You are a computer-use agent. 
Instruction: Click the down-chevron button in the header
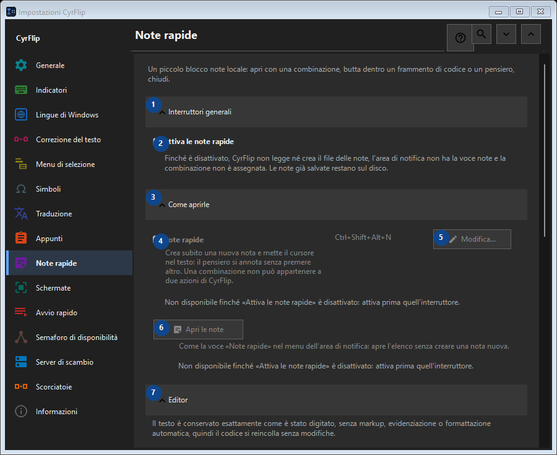506,34
